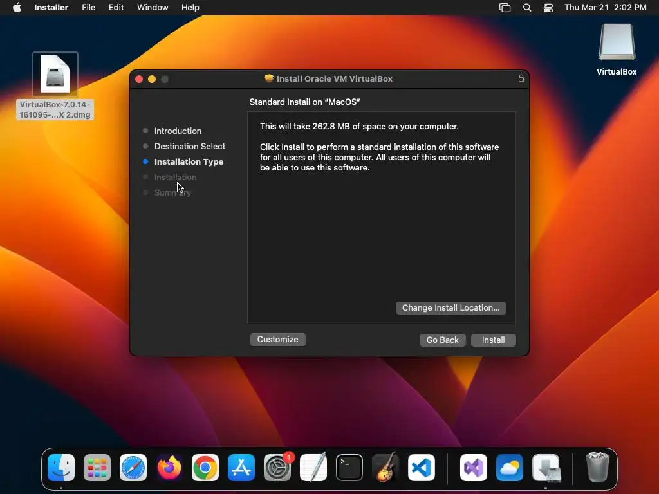This screenshot has height=494, width=659.
Task: Click the package icon in installer title
Action: 269,78
